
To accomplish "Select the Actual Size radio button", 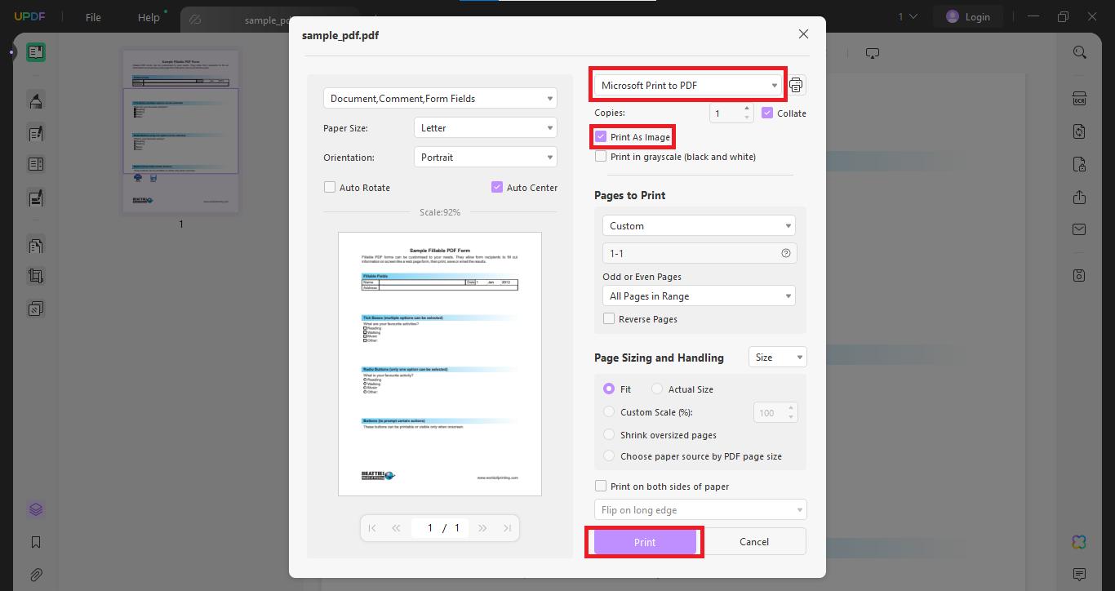I will point(657,389).
